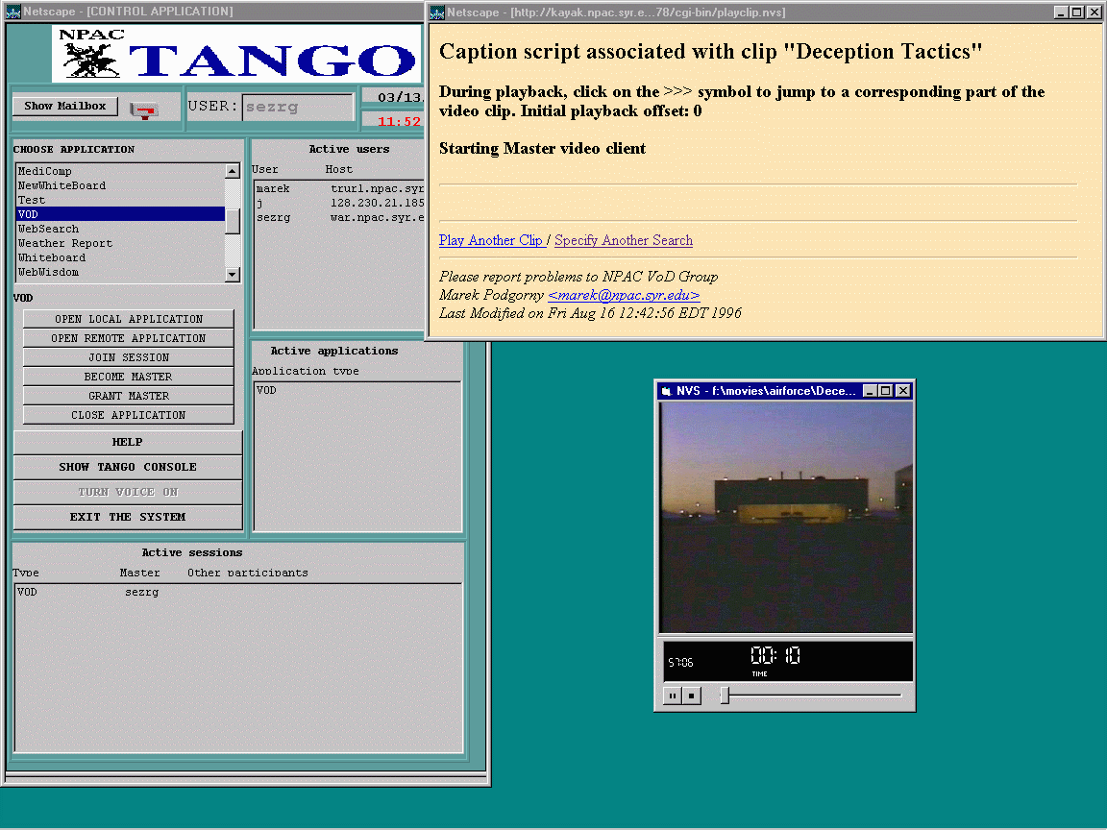Click the NVS time counter display

click(775, 656)
